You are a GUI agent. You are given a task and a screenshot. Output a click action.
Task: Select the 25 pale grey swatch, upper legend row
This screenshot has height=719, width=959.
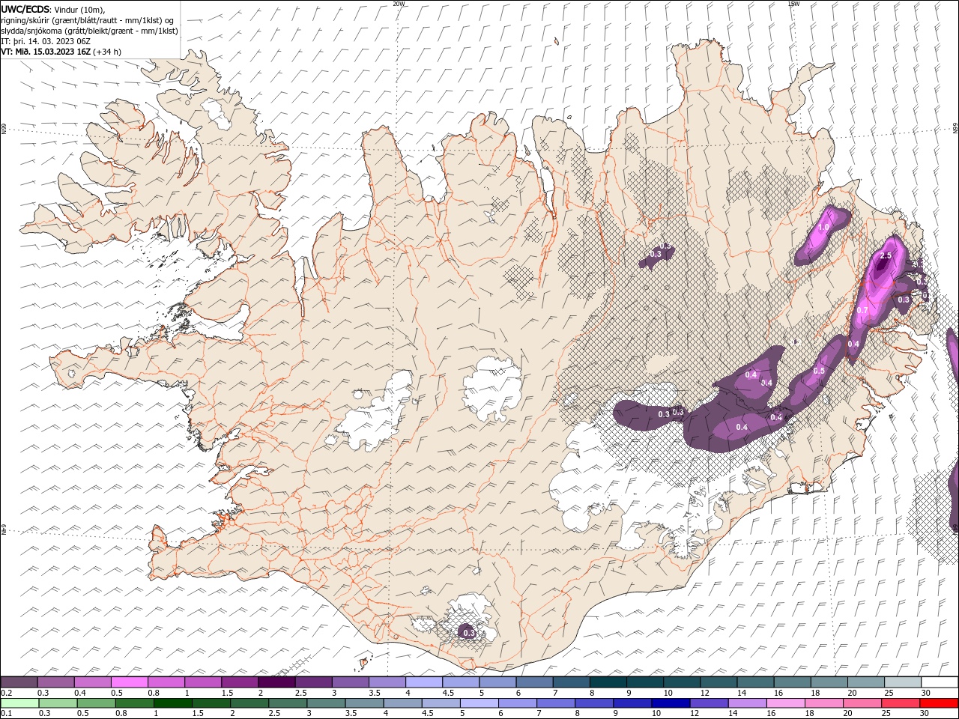click(x=904, y=682)
